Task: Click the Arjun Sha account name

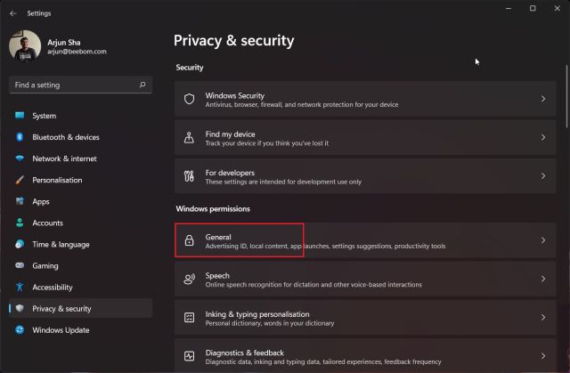Action: (x=64, y=43)
